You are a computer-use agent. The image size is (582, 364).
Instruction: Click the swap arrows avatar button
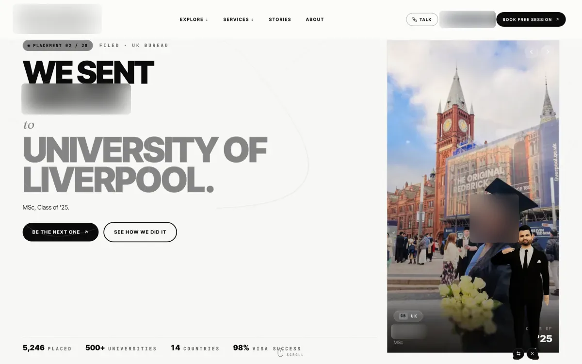(x=518, y=354)
